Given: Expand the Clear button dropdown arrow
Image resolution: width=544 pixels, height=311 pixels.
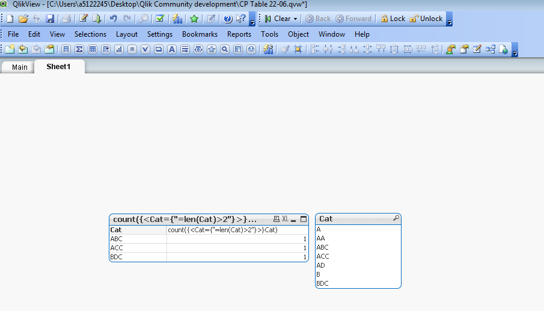Looking at the screenshot, I should click(x=295, y=19).
